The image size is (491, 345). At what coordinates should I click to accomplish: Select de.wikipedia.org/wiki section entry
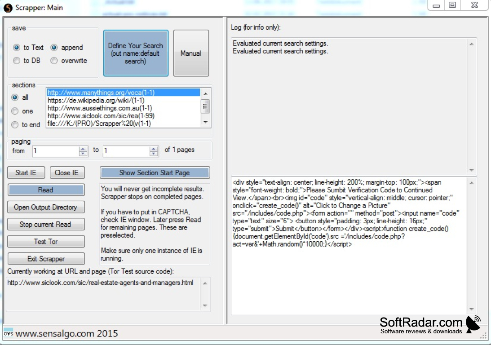(124, 101)
